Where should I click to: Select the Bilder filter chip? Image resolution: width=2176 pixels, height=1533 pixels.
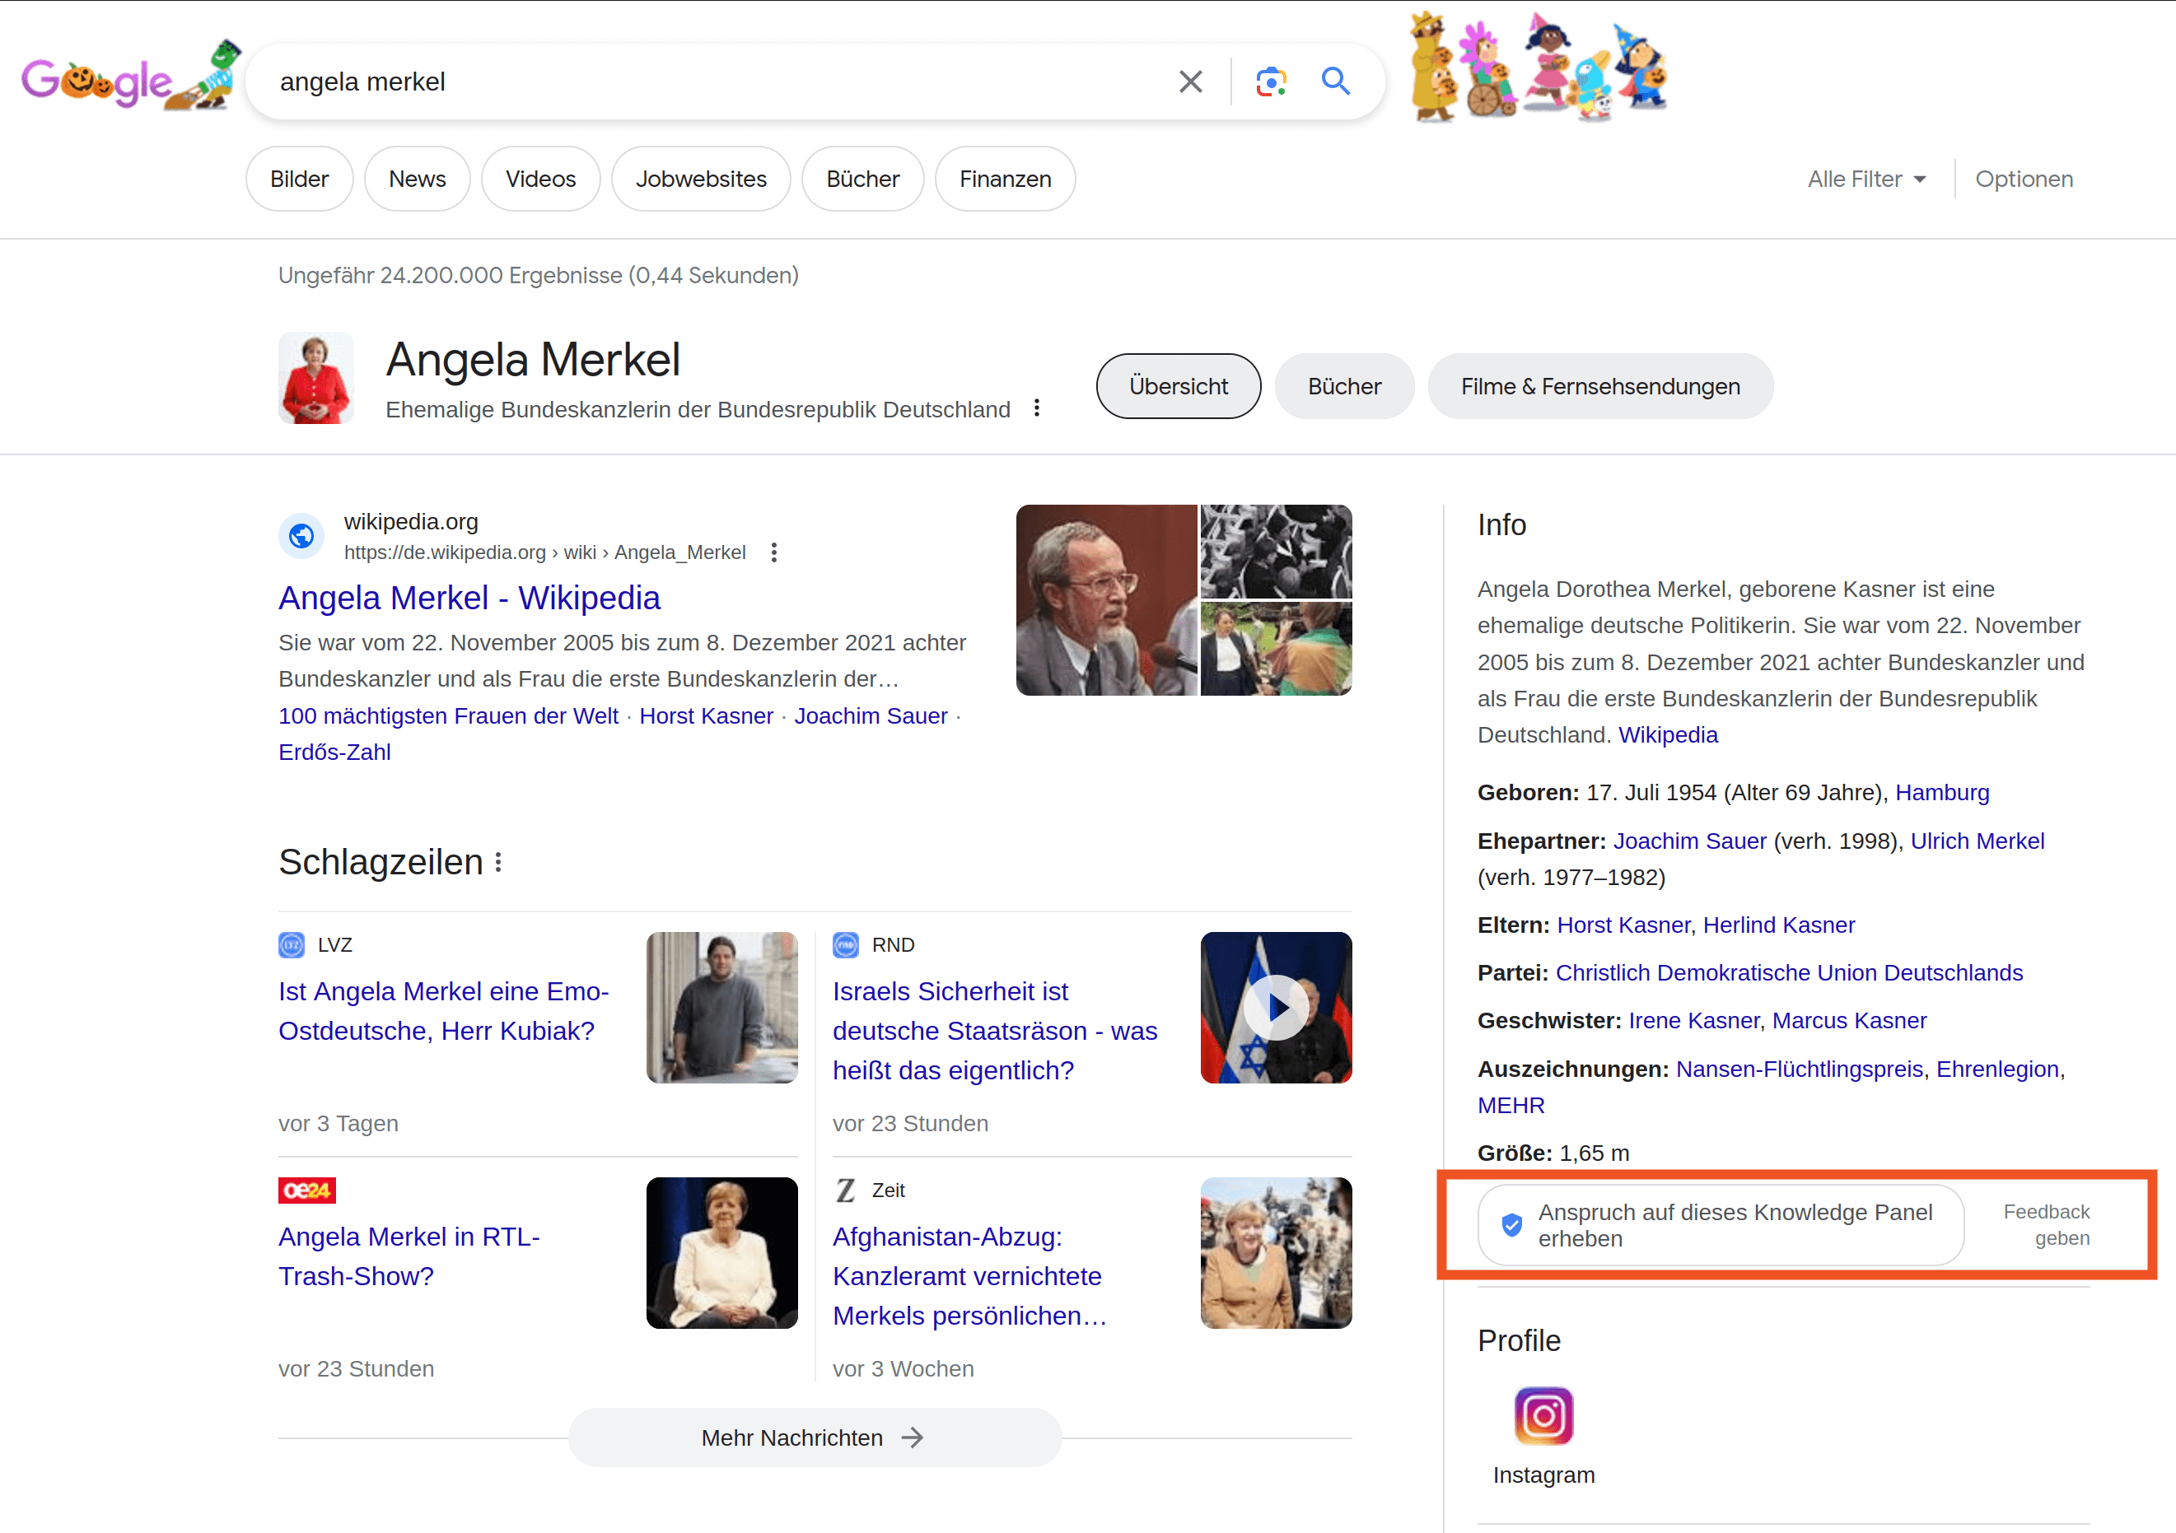pos(300,179)
